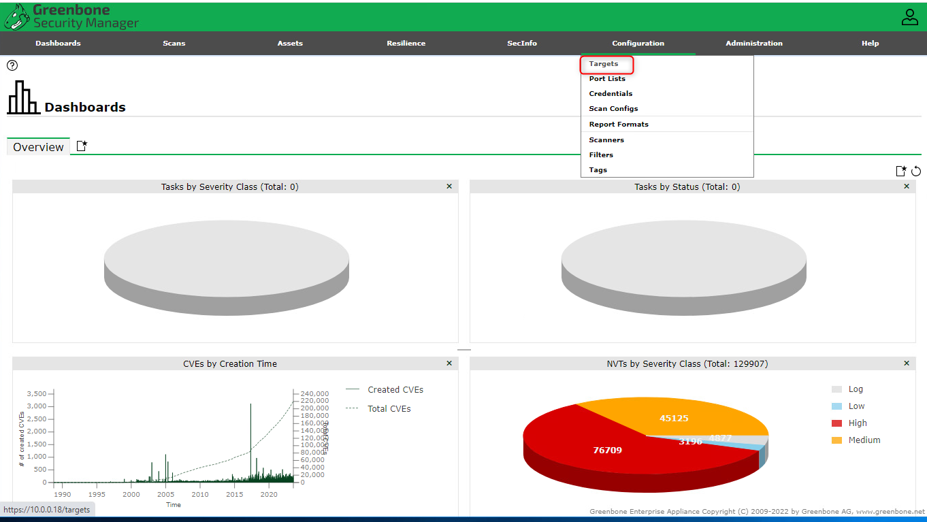Switch to the Overview tab

[x=38, y=147]
